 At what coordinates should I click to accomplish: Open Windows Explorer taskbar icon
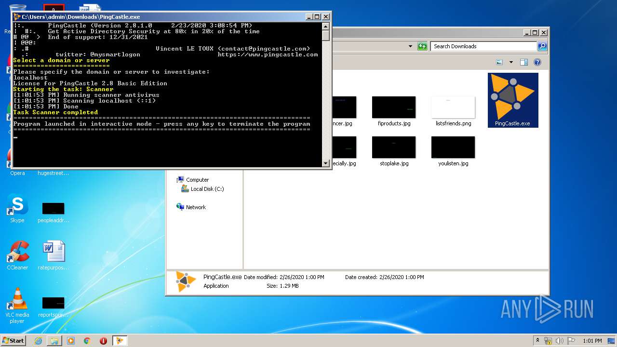tap(54, 341)
